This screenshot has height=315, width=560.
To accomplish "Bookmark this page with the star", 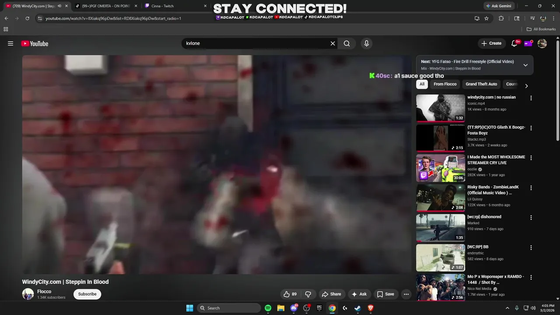I will click(486, 18).
